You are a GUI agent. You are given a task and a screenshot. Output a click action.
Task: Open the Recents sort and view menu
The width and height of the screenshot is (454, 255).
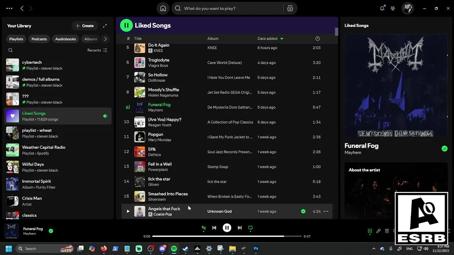(x=97, y=50)
